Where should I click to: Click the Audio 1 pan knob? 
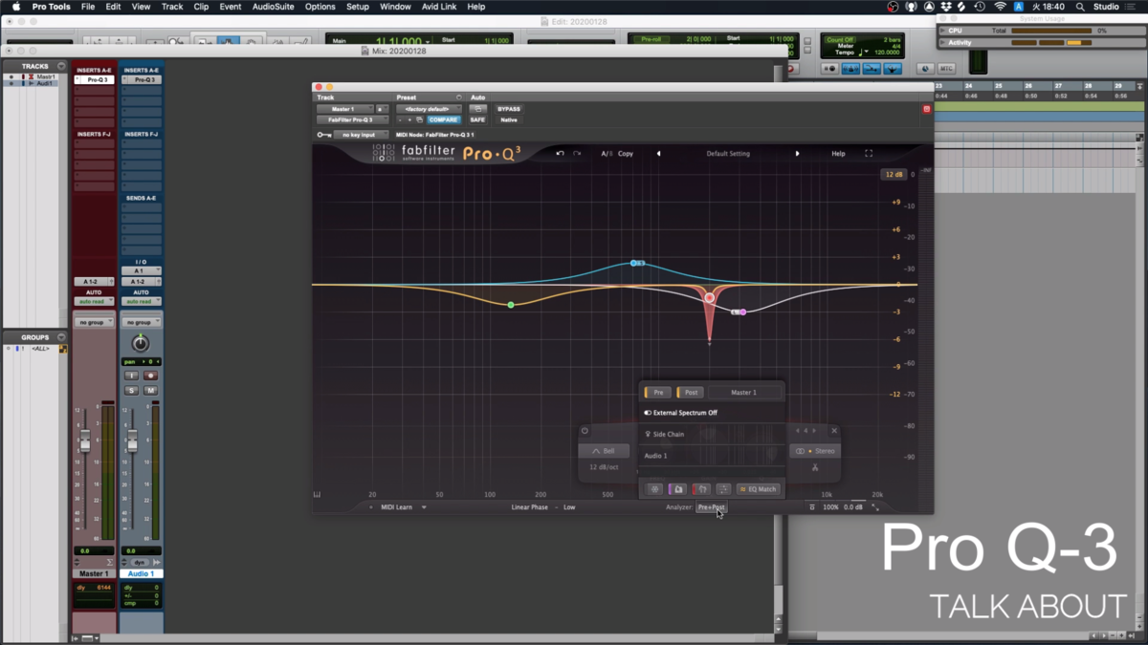coord(141,343)
